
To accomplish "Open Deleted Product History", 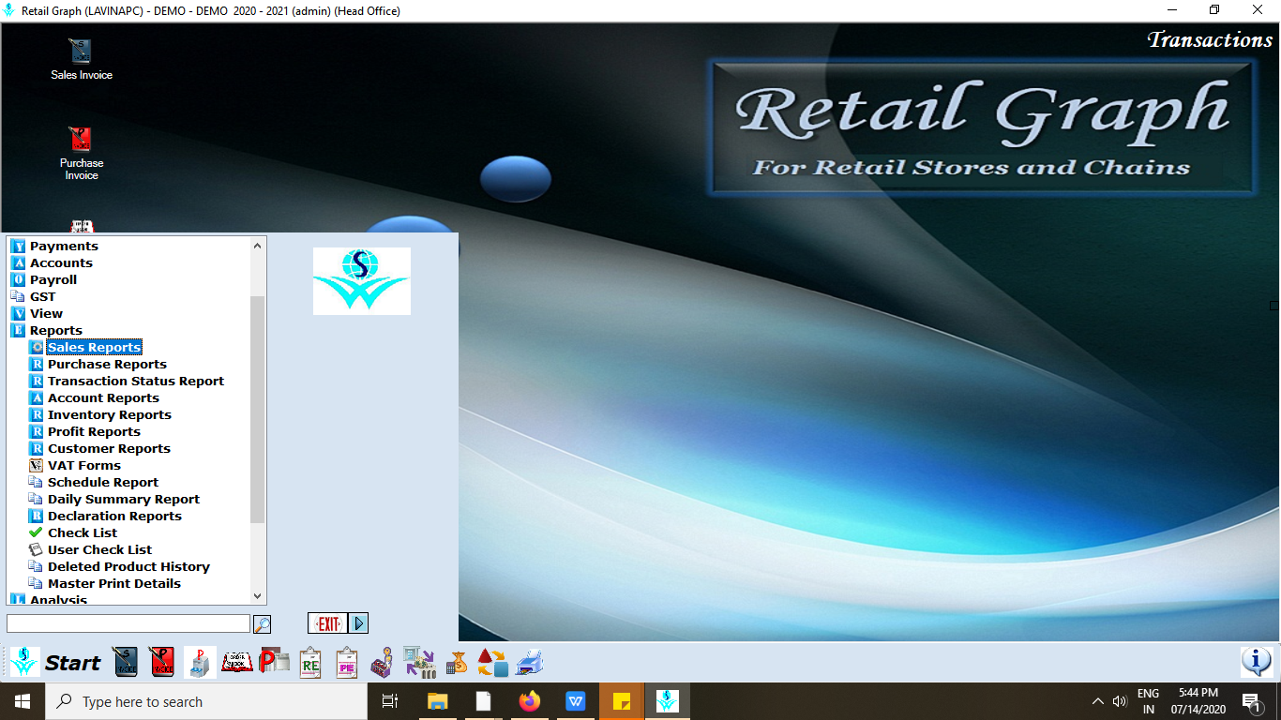I will tap(128, 566).
